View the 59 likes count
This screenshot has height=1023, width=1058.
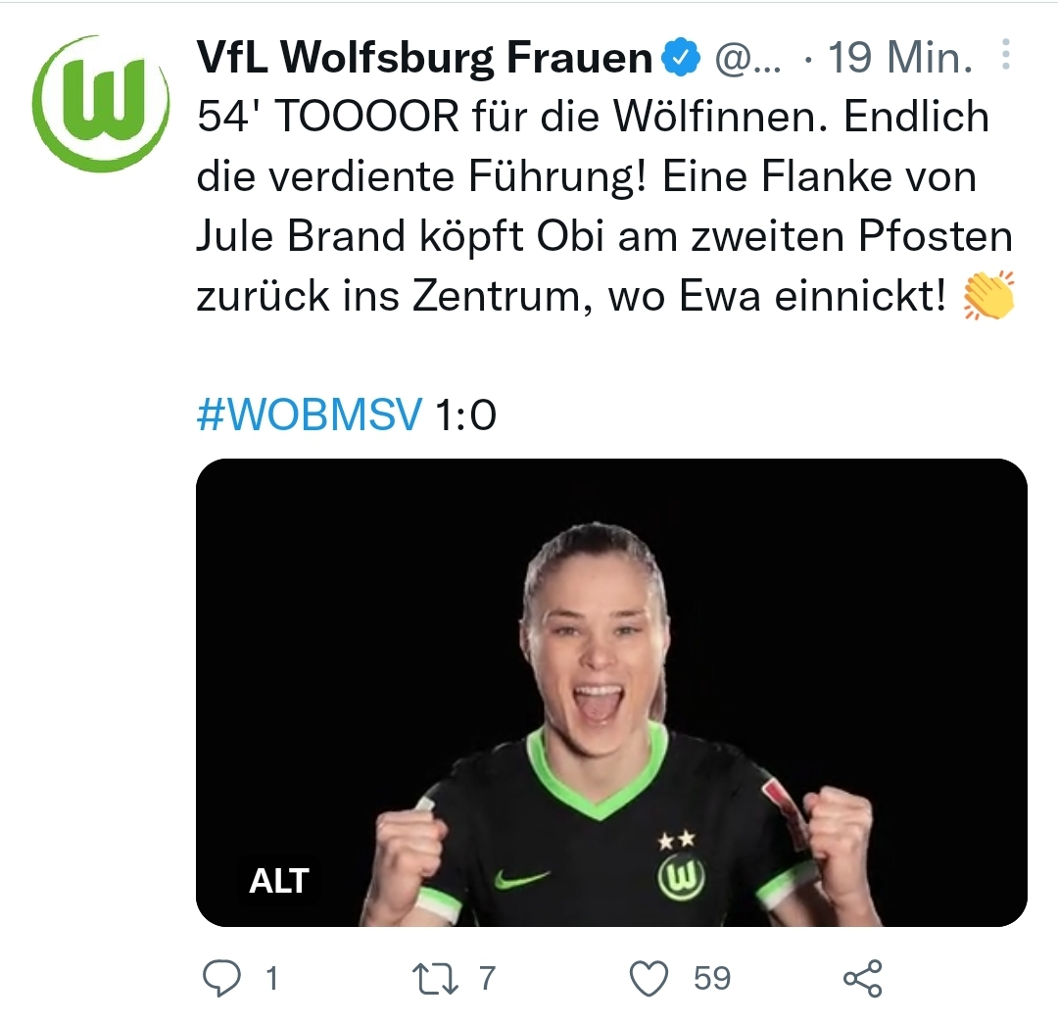click(712, 979)
